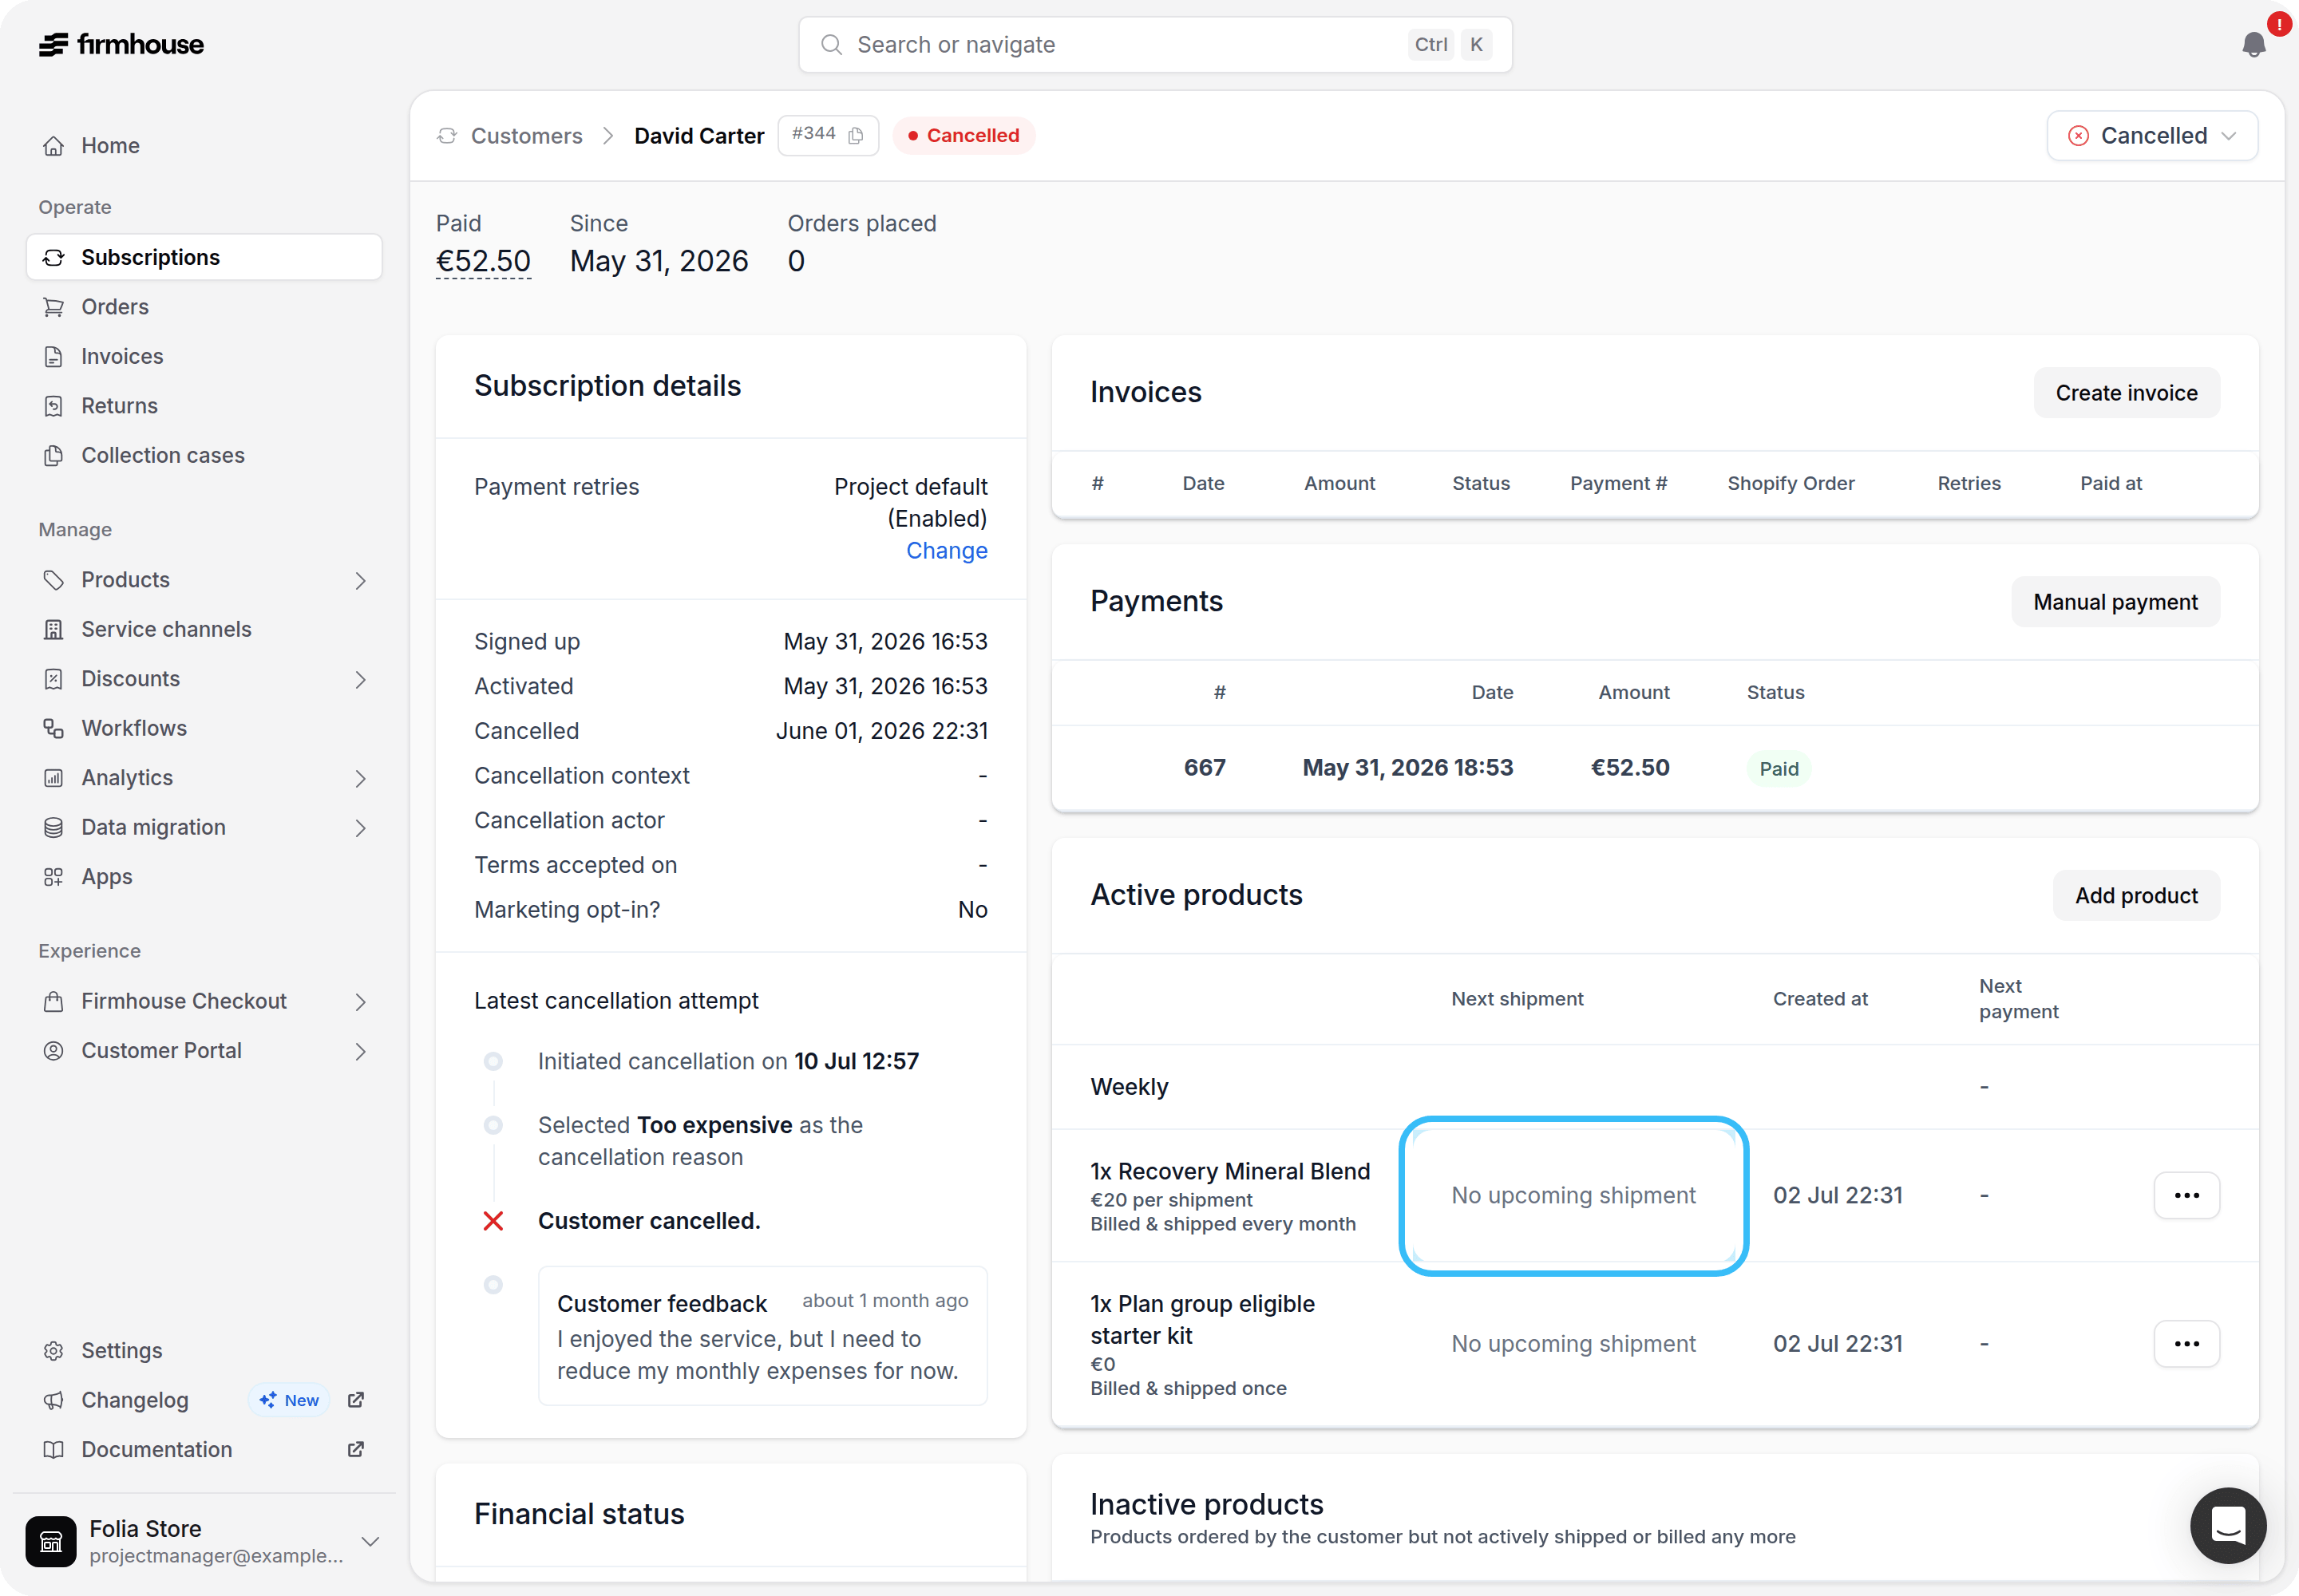
Task: Click the breadcrumb subscriptions icon before Customers
Action: [x=447, y=136]
